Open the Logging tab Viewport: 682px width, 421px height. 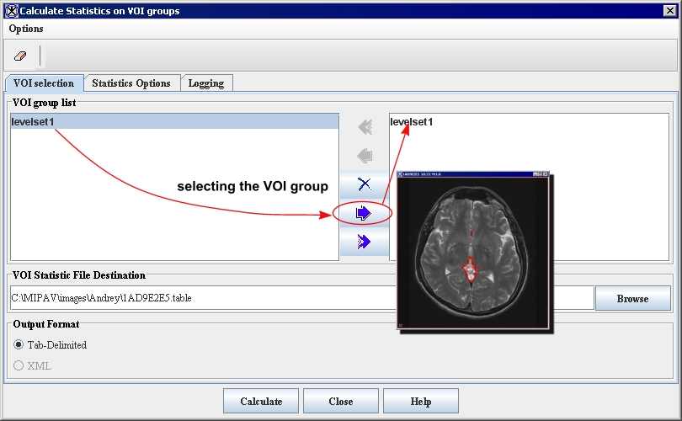pyautogui.click(x=205, y=83)
